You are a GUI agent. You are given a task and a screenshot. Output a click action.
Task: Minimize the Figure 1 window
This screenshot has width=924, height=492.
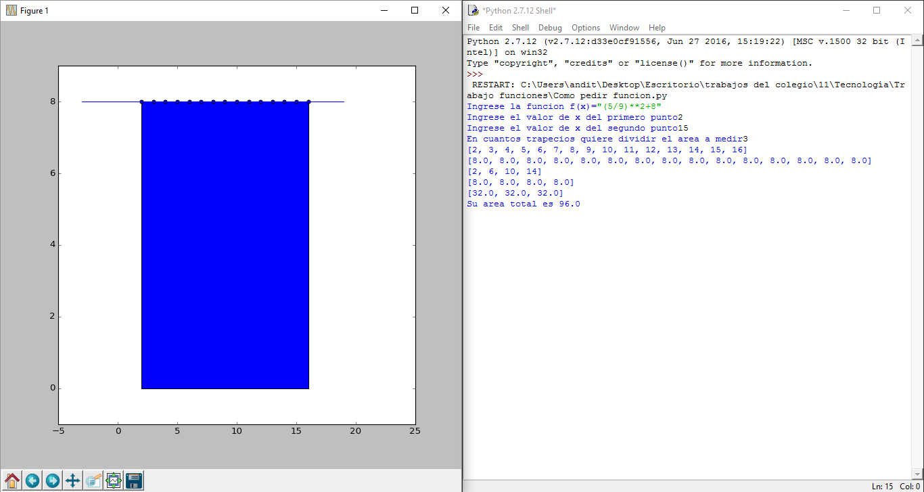(384, 11)
